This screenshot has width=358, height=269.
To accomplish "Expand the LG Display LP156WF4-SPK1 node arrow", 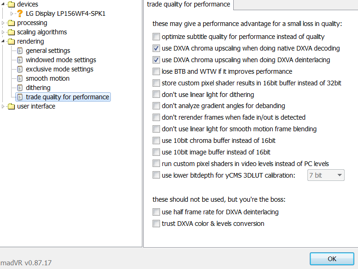I will [x=12, y=14].
